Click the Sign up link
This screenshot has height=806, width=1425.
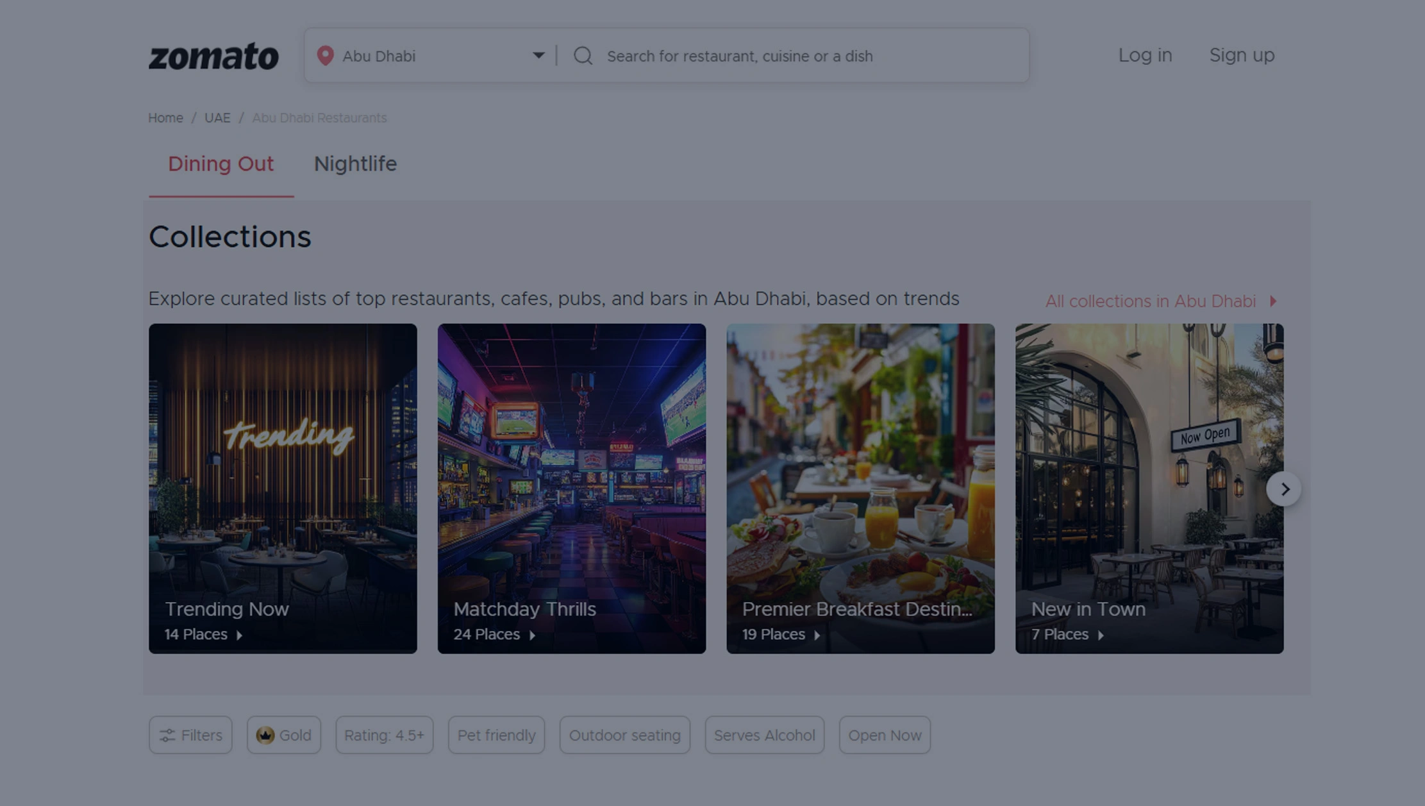(x=1241, y=56)
